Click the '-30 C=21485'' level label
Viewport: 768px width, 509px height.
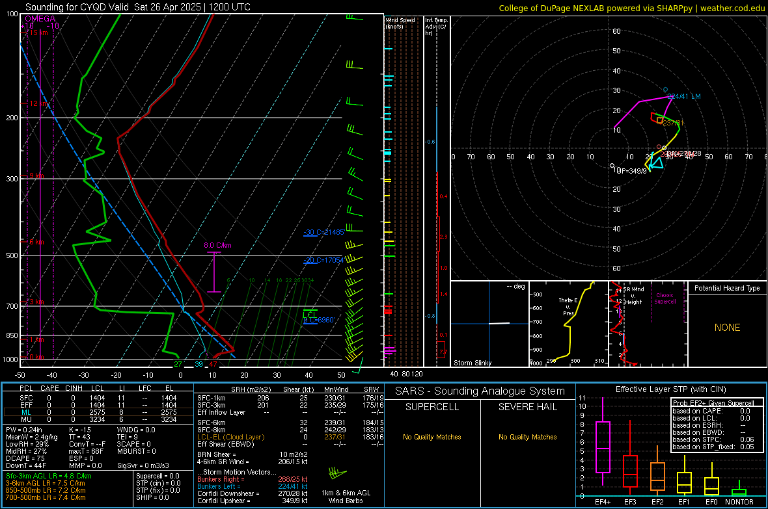(323, 232)
